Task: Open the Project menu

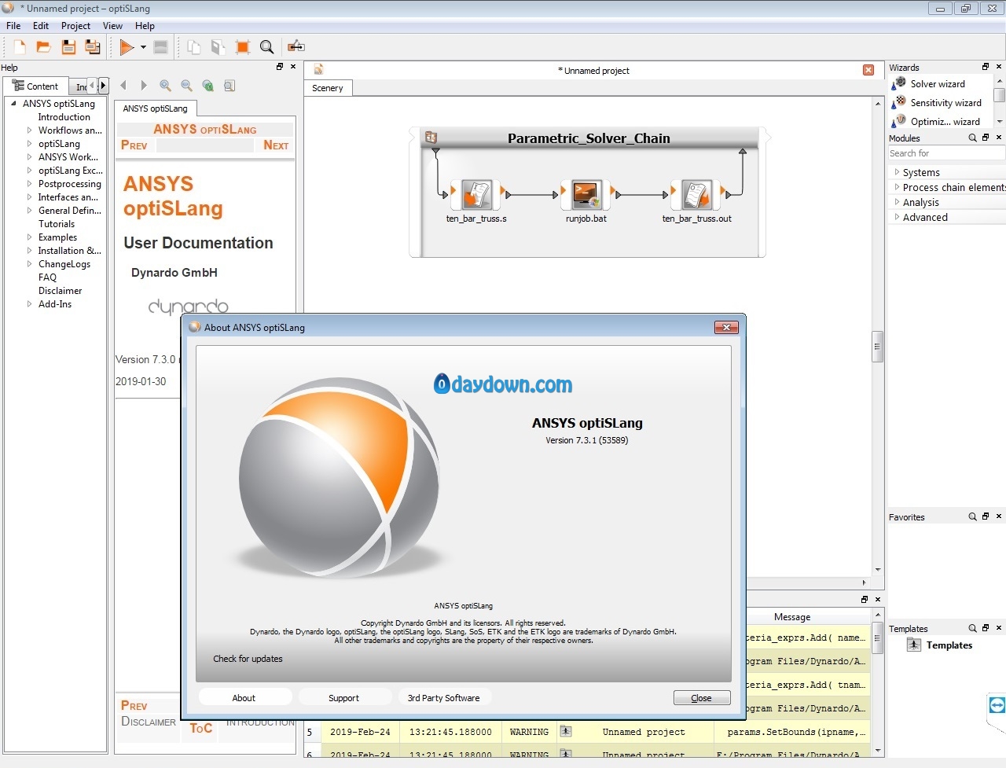Action: 75,26
